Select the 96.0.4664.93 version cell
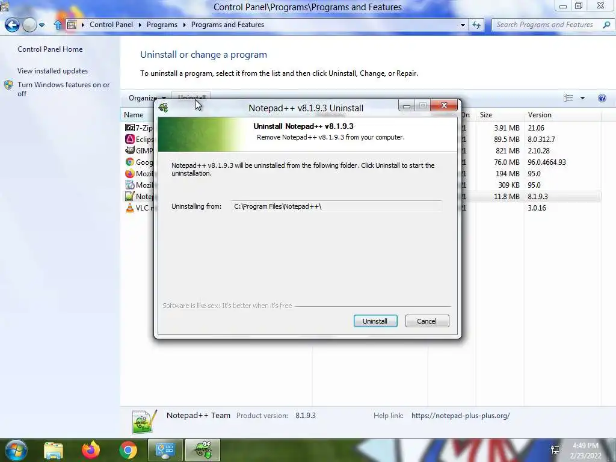616x462 pixels. pos(547,162)
